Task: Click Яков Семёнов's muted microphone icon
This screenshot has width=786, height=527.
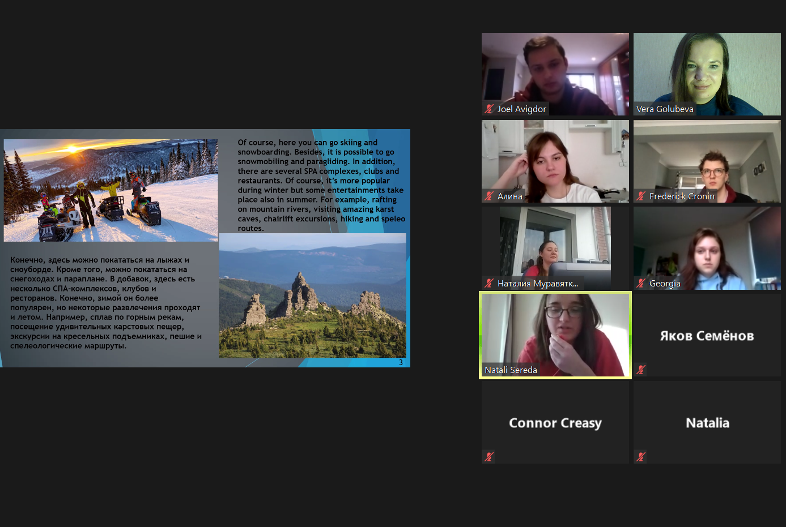Action: (641, 370)
